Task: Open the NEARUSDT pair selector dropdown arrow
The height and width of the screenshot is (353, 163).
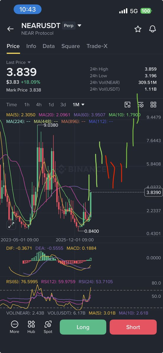Action: pyautogui.click(x=79, y=26)
